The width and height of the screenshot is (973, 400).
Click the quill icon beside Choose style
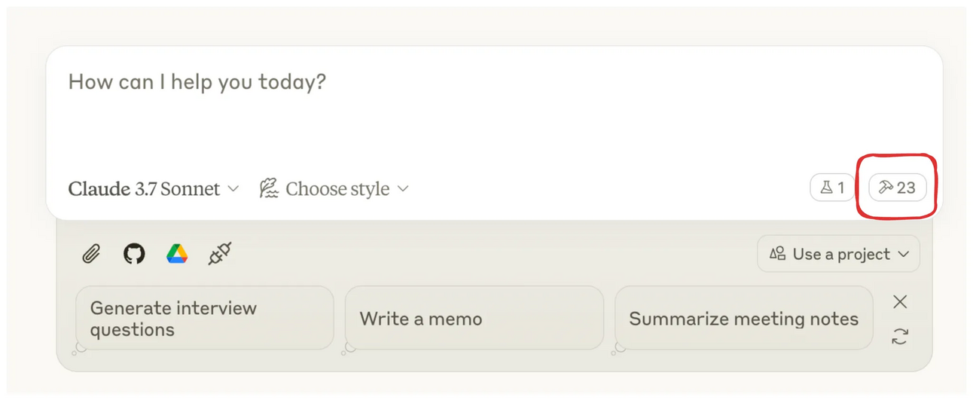[269, 188]
